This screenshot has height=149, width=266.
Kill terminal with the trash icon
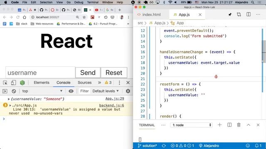(239, 125)
